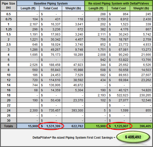Select the cost value 1,599

[x=124, y=110]
